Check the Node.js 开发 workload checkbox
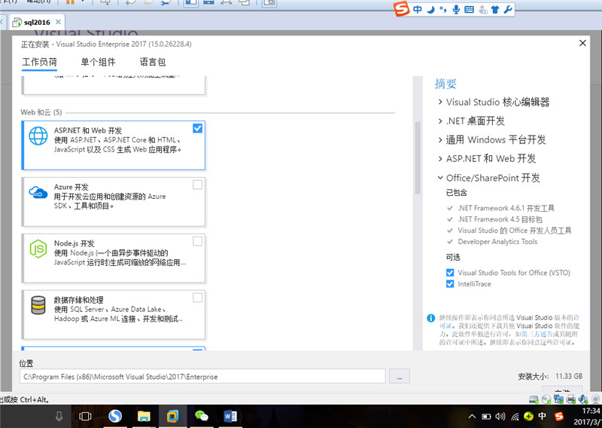602x428 pixels. 197,241
